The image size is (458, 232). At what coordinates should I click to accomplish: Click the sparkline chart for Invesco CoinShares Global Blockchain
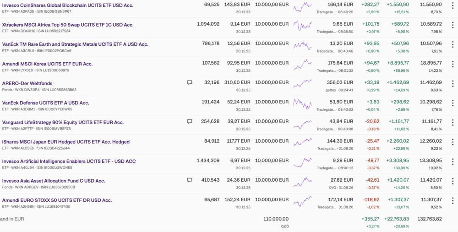(303, 7)
